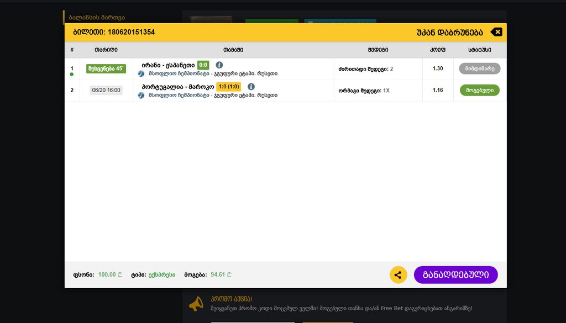Click the 0:0 score badge
This screenshot has width=566, height=323.
coord(203,65)
